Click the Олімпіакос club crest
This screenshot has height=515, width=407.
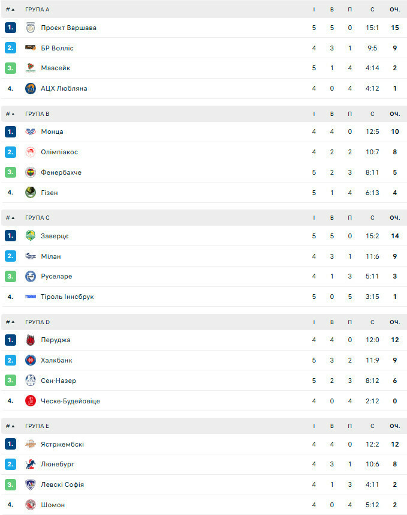(x=31, y=152)
